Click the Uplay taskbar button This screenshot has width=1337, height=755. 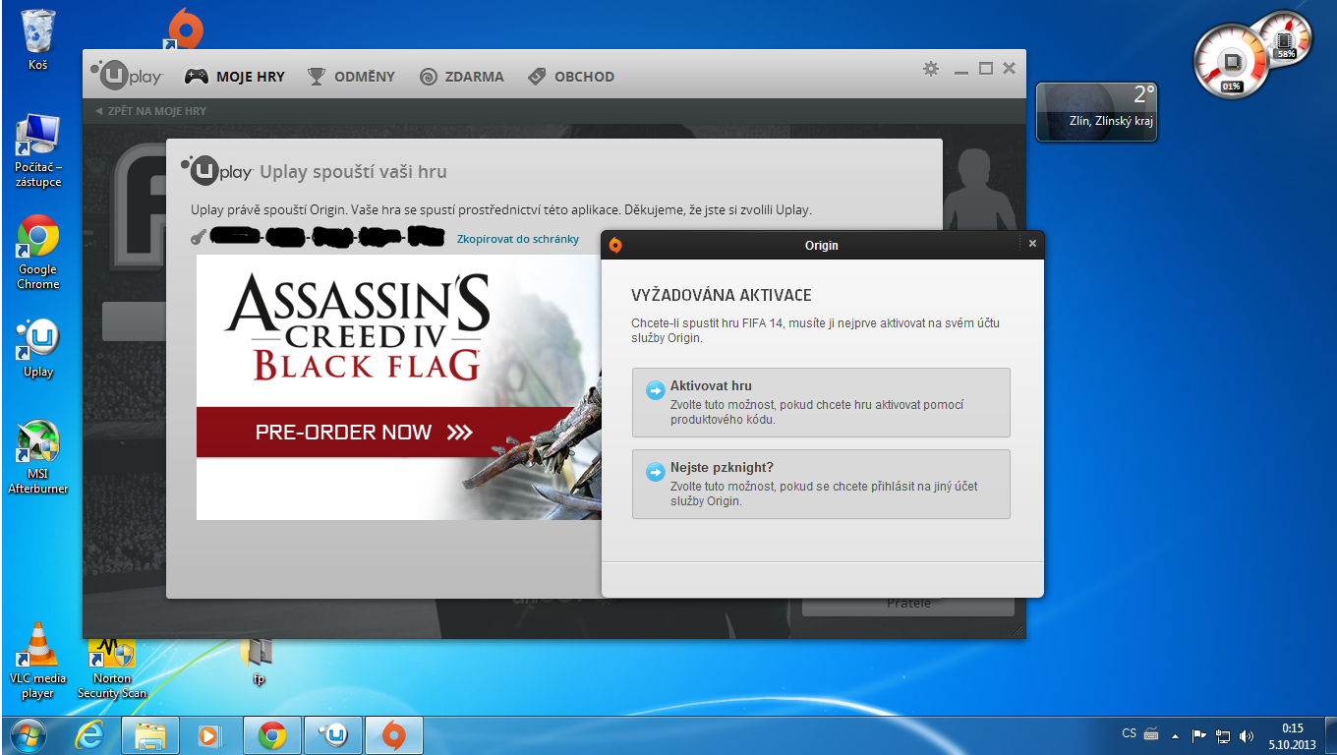pos(333,735)
